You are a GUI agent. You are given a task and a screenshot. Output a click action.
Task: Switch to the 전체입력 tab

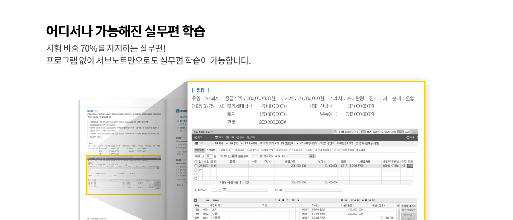199,150
